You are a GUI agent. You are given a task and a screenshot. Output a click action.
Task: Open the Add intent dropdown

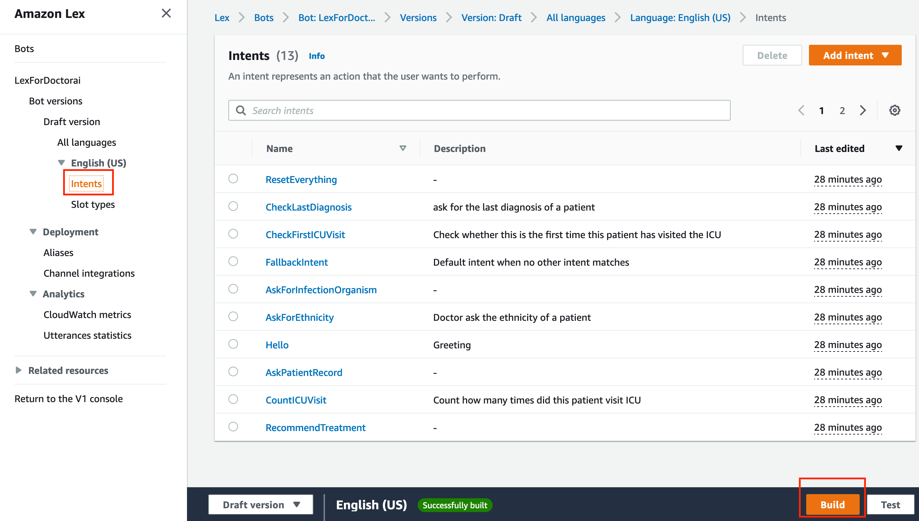pyautogui.click(x=855, y=55)
